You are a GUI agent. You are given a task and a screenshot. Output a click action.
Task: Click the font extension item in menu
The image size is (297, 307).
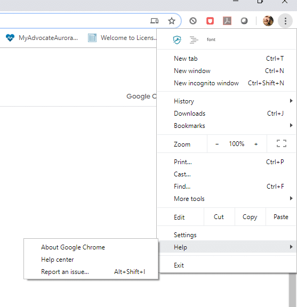click(211, 39)
